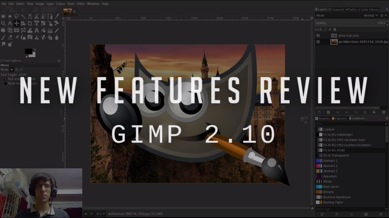Delete the layer using Layers panel button
Image resolution: width=389 pixels, height=218 pixels.
click(x=384, y=112)
